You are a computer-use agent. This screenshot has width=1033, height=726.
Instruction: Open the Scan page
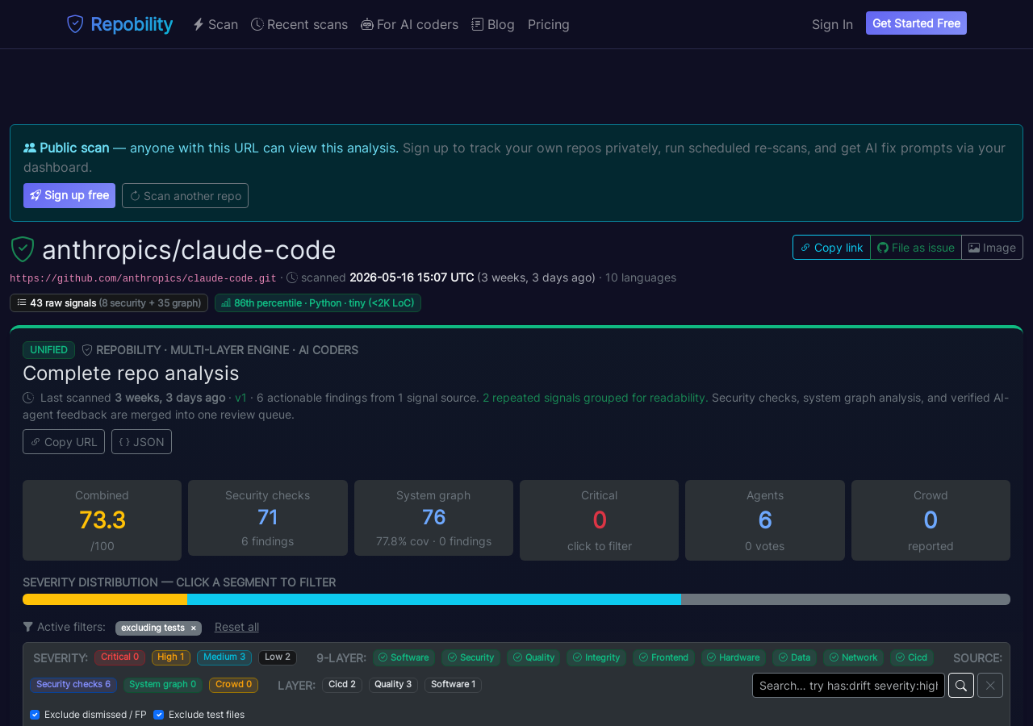tap(215, 24)
